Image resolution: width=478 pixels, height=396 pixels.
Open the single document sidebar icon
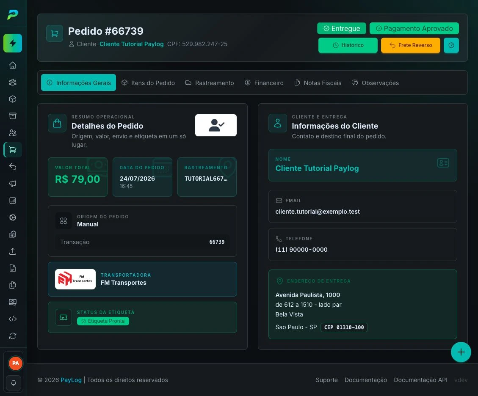[13, 268]
